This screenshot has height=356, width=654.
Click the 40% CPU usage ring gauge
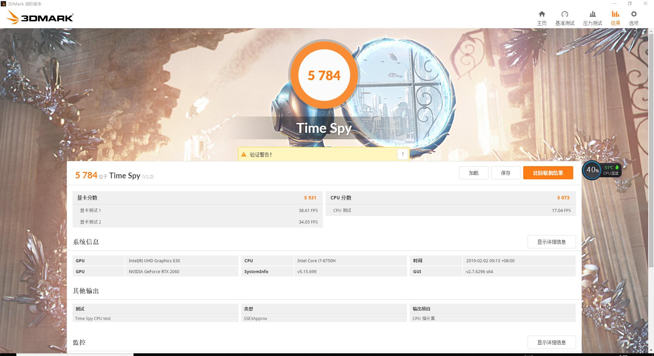pyautogui.click(x=592, y=171)
